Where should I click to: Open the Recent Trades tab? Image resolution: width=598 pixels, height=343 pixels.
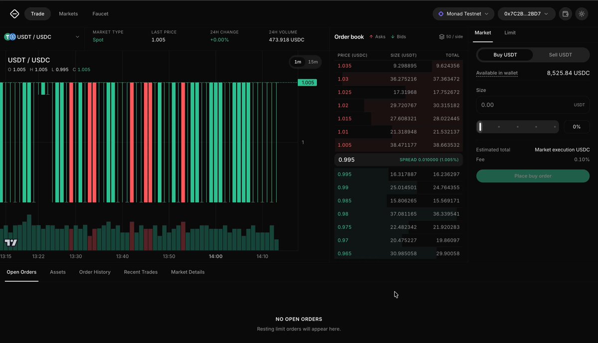(x=141, y=272)
